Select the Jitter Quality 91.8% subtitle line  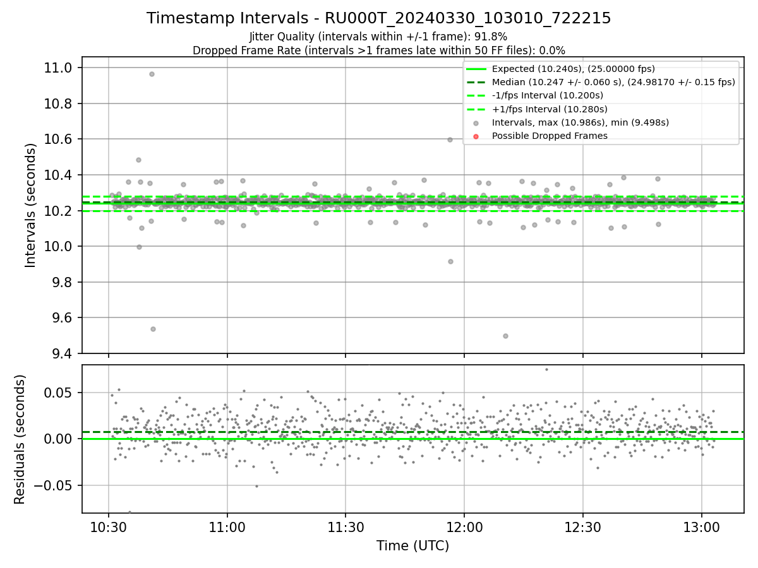378,37
